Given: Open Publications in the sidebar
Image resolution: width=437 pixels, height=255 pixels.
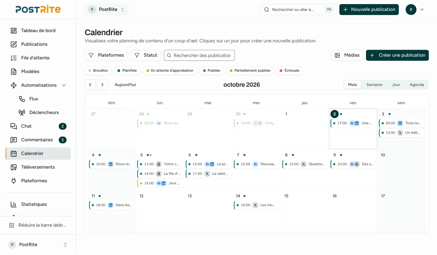Looking at the screenshot, I should [x=38, y=44].
